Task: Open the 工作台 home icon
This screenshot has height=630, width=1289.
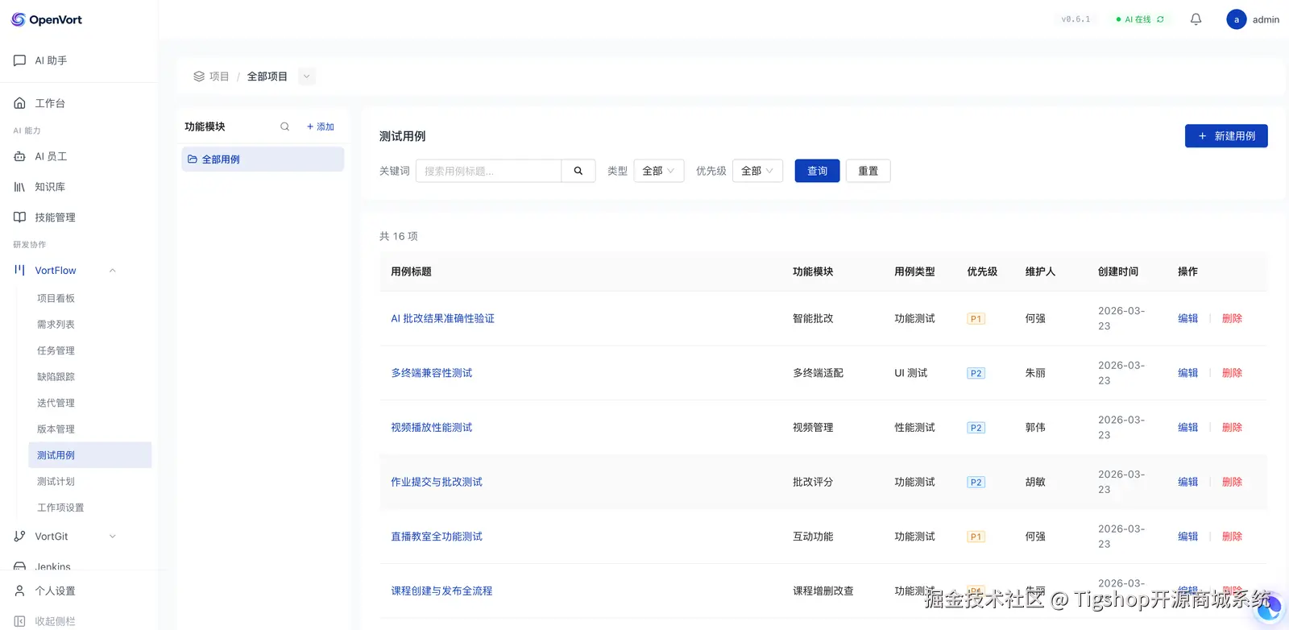Action: click(19, 103)
